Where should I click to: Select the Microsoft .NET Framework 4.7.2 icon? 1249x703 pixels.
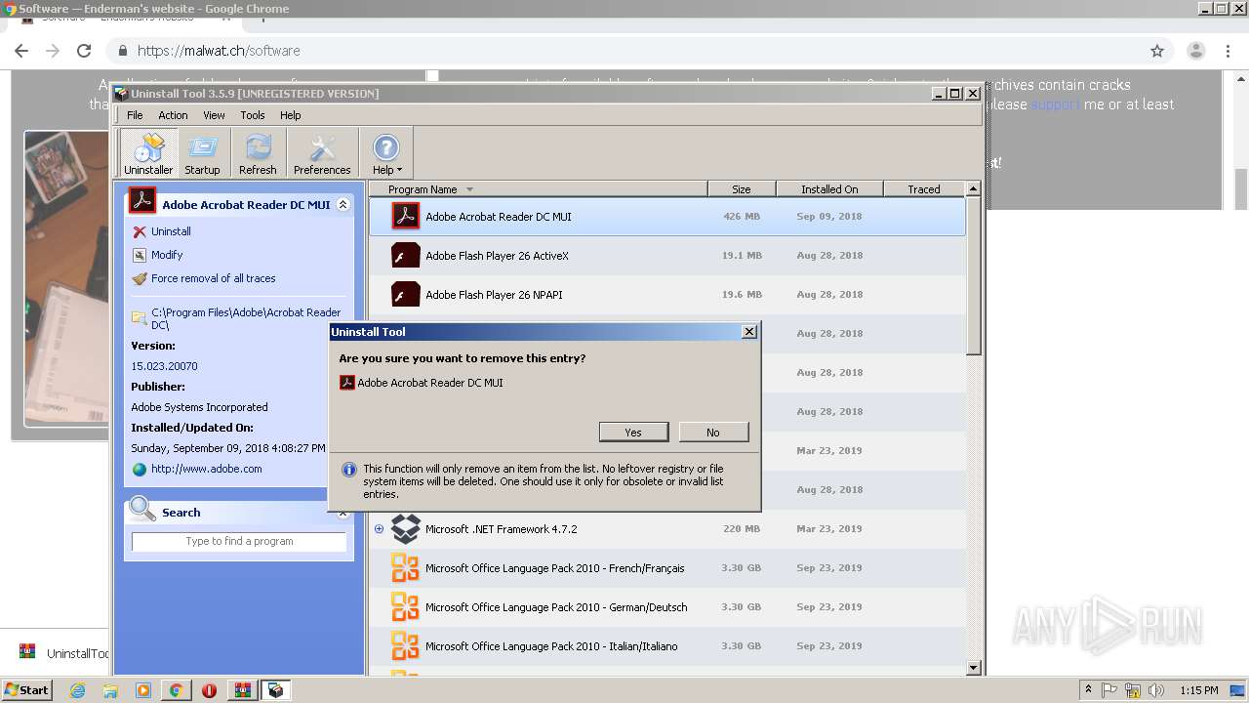[406, 528]
